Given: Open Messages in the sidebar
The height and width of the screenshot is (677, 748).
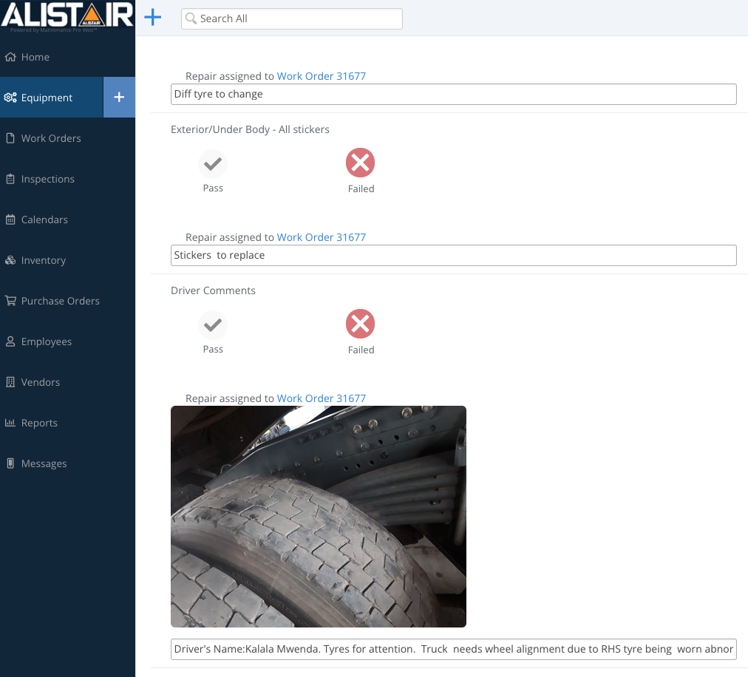Looking at the screenshot, I should coord(44,463).
